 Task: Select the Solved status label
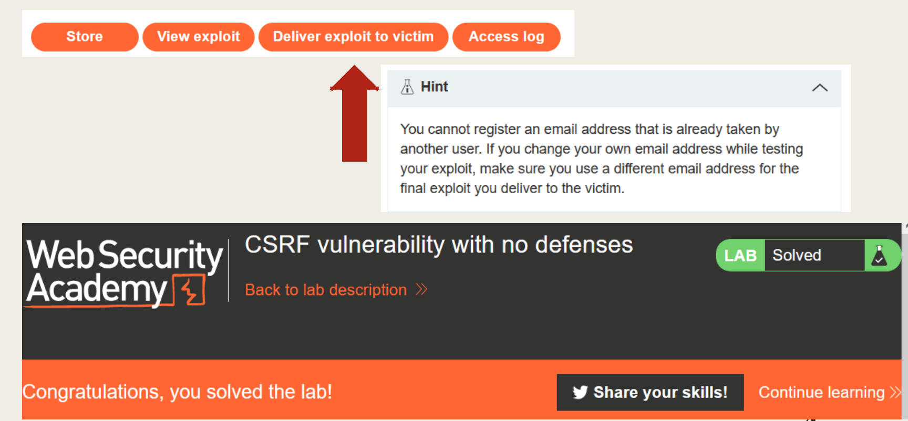pos(797,256)
